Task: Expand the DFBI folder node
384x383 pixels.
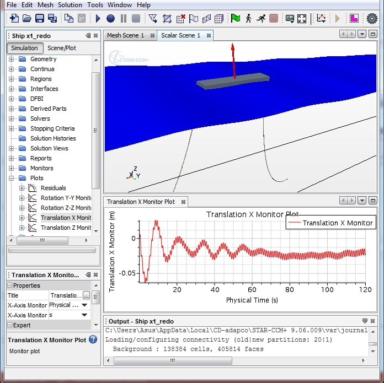Action: point(11,99)
